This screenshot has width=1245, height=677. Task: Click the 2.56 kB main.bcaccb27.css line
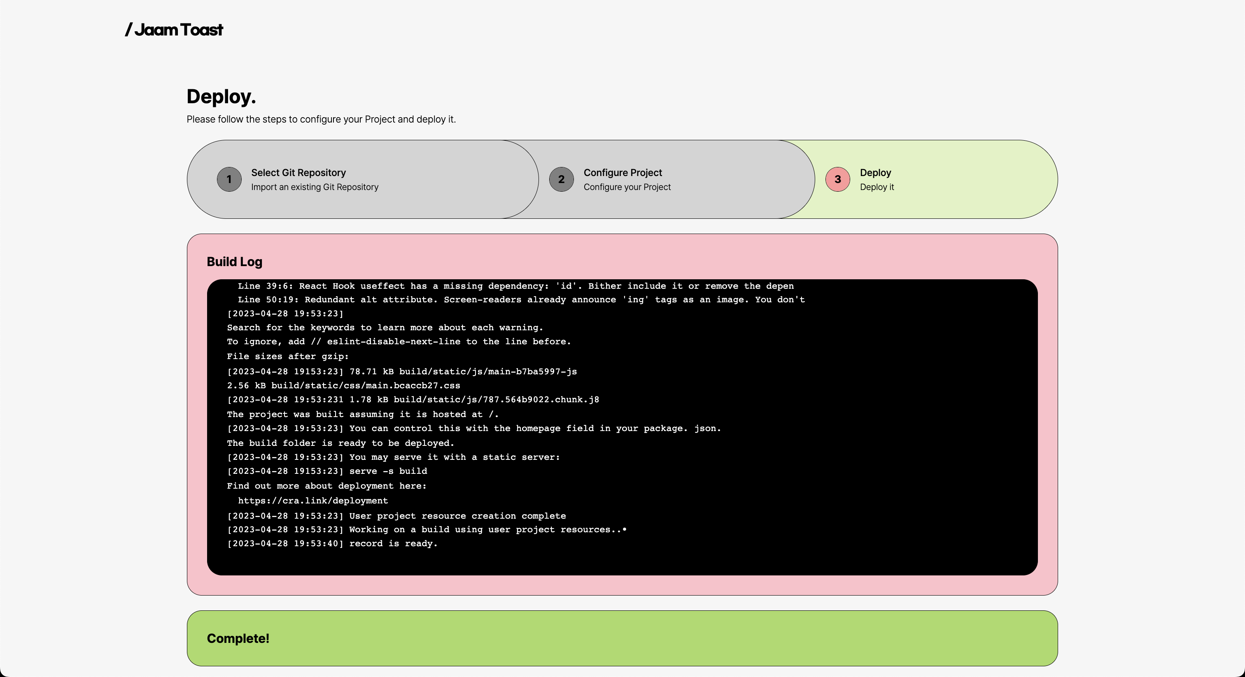click(x=343, y=385)
